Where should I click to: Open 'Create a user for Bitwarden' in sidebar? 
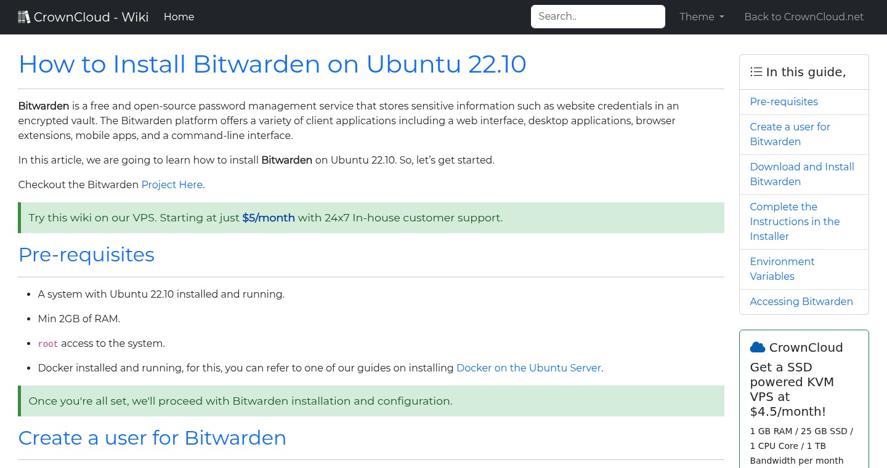point(790,134)
